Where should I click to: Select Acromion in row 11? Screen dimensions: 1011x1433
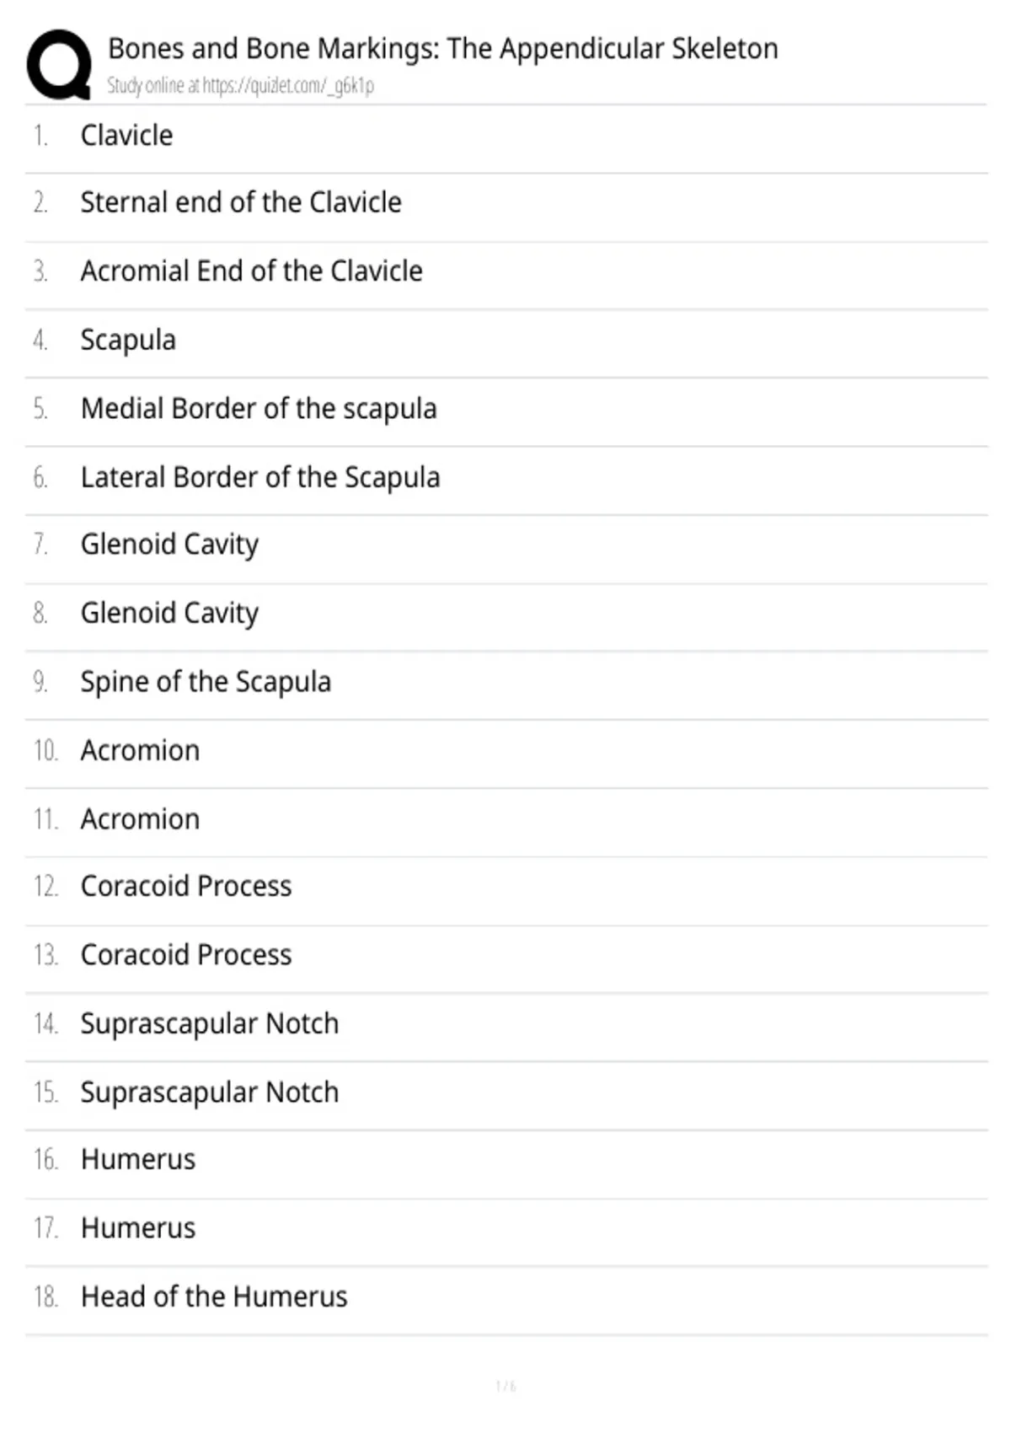(x=140, y=819)
